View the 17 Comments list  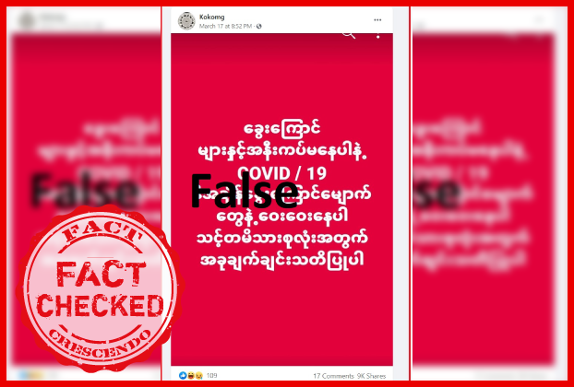pos(333,376)
